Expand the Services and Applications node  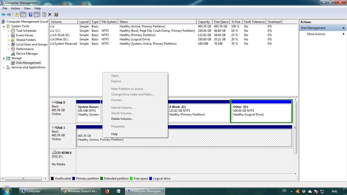pyautogui.click(x=4, y=67)
